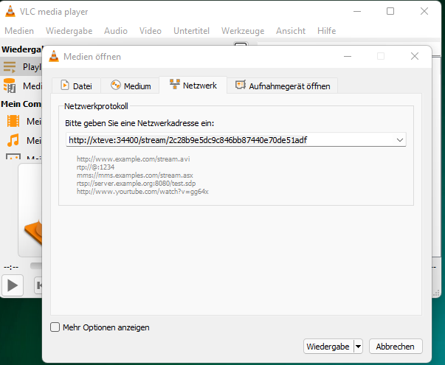Minimize the Medien öffnen dialog
The image size is (445, 365).
pyautogui.click(x=348, y=56)
